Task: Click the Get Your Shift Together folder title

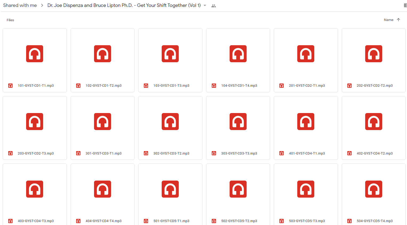Action: 124,5
